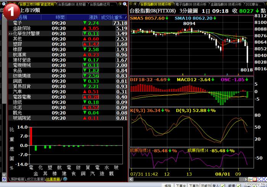Select the 汽車 sector row
Image resolution: width=267 pixels, height=187 pixels.
coord(68,91)
